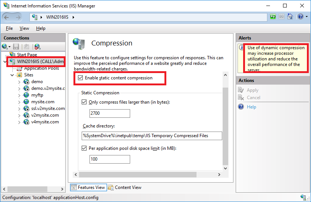Viewport: 311px width, 202px height.
Task: Open the dropdown arrow beside the toolbar help icon
Action: point(307,17)
